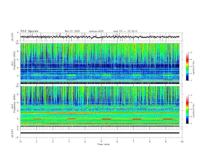
Task: Click the '10' tick on the time axis
Action: [x=182, y=142]
